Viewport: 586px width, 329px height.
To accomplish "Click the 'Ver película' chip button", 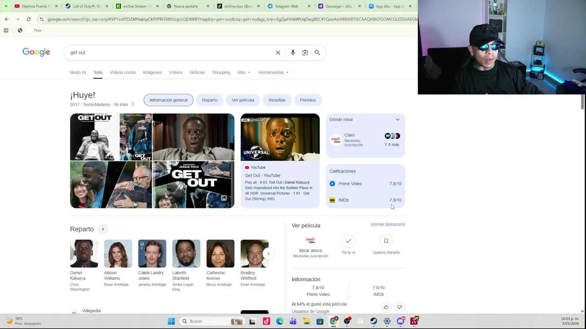I will 243,100.
